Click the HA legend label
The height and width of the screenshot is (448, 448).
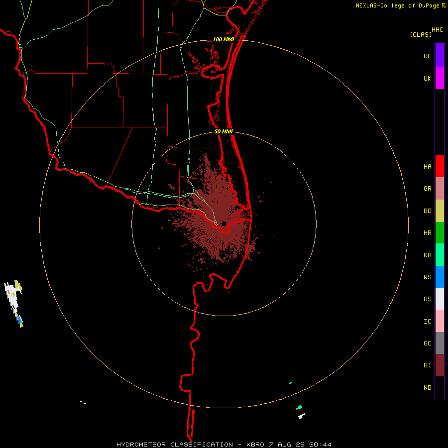[x=427, y=167]
